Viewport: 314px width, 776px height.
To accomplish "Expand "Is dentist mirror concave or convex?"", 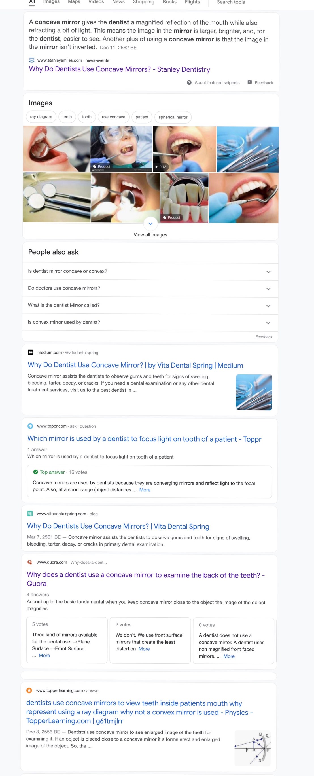I will 268,272.
